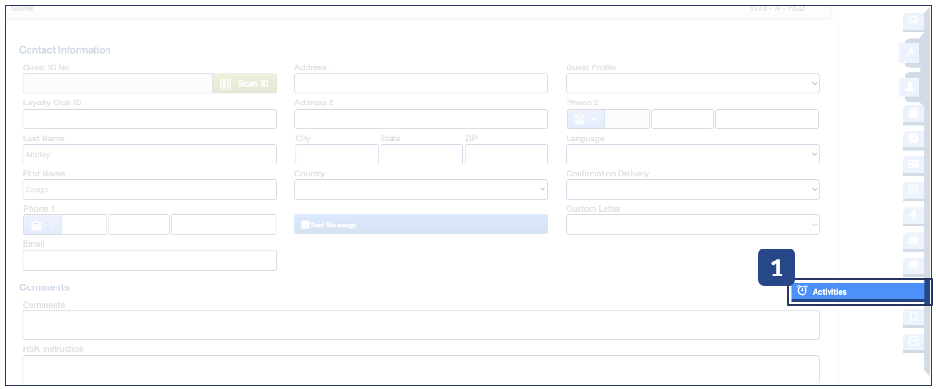Viewport: 936px width, 389px height.
Task: Click the envelope mail sidebar icon
Action: tap(913, 266)
